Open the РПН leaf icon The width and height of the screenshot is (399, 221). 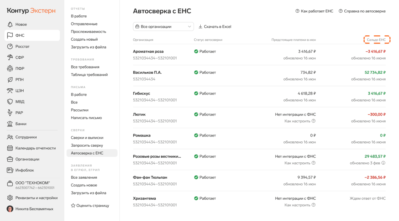10,80
